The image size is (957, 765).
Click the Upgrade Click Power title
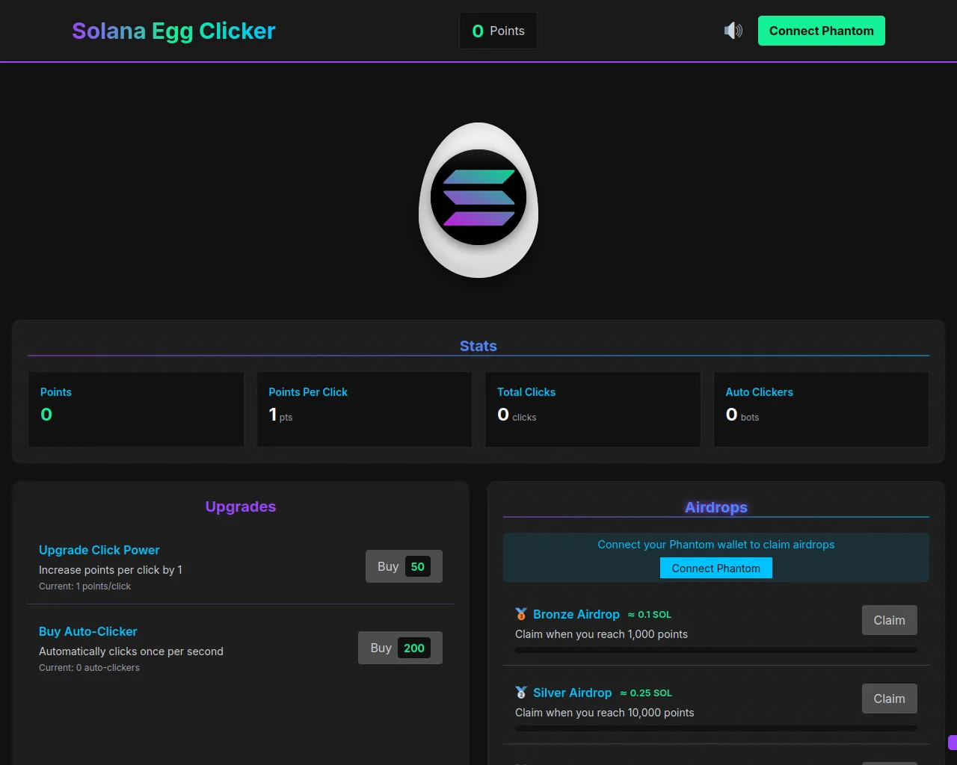(x=99, y=550)
